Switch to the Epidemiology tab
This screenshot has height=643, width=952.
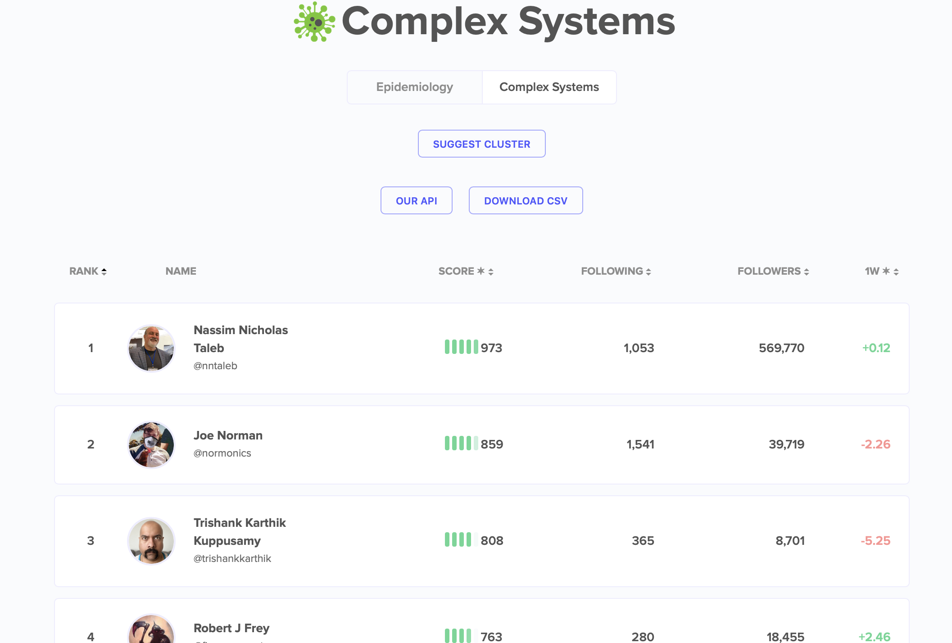coord(414,87)
